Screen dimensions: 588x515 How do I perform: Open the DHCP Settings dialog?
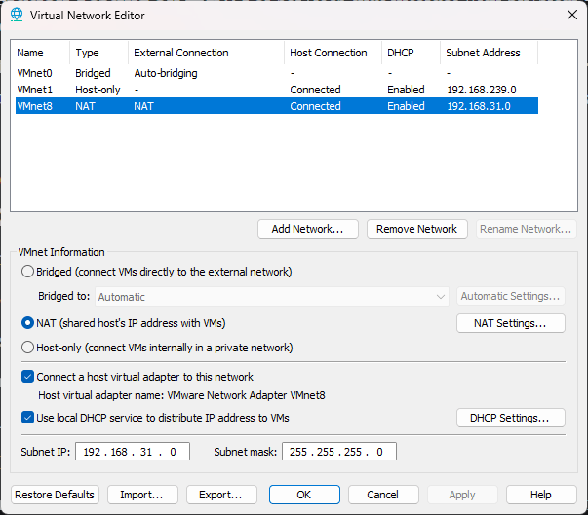click(x=510, y=418)
